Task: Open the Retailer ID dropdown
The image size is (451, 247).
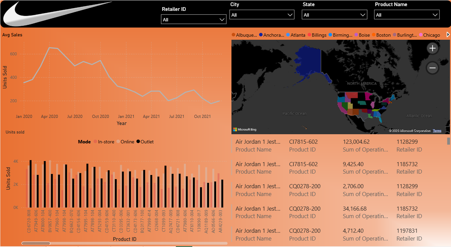Action: [x=222, y=19]
